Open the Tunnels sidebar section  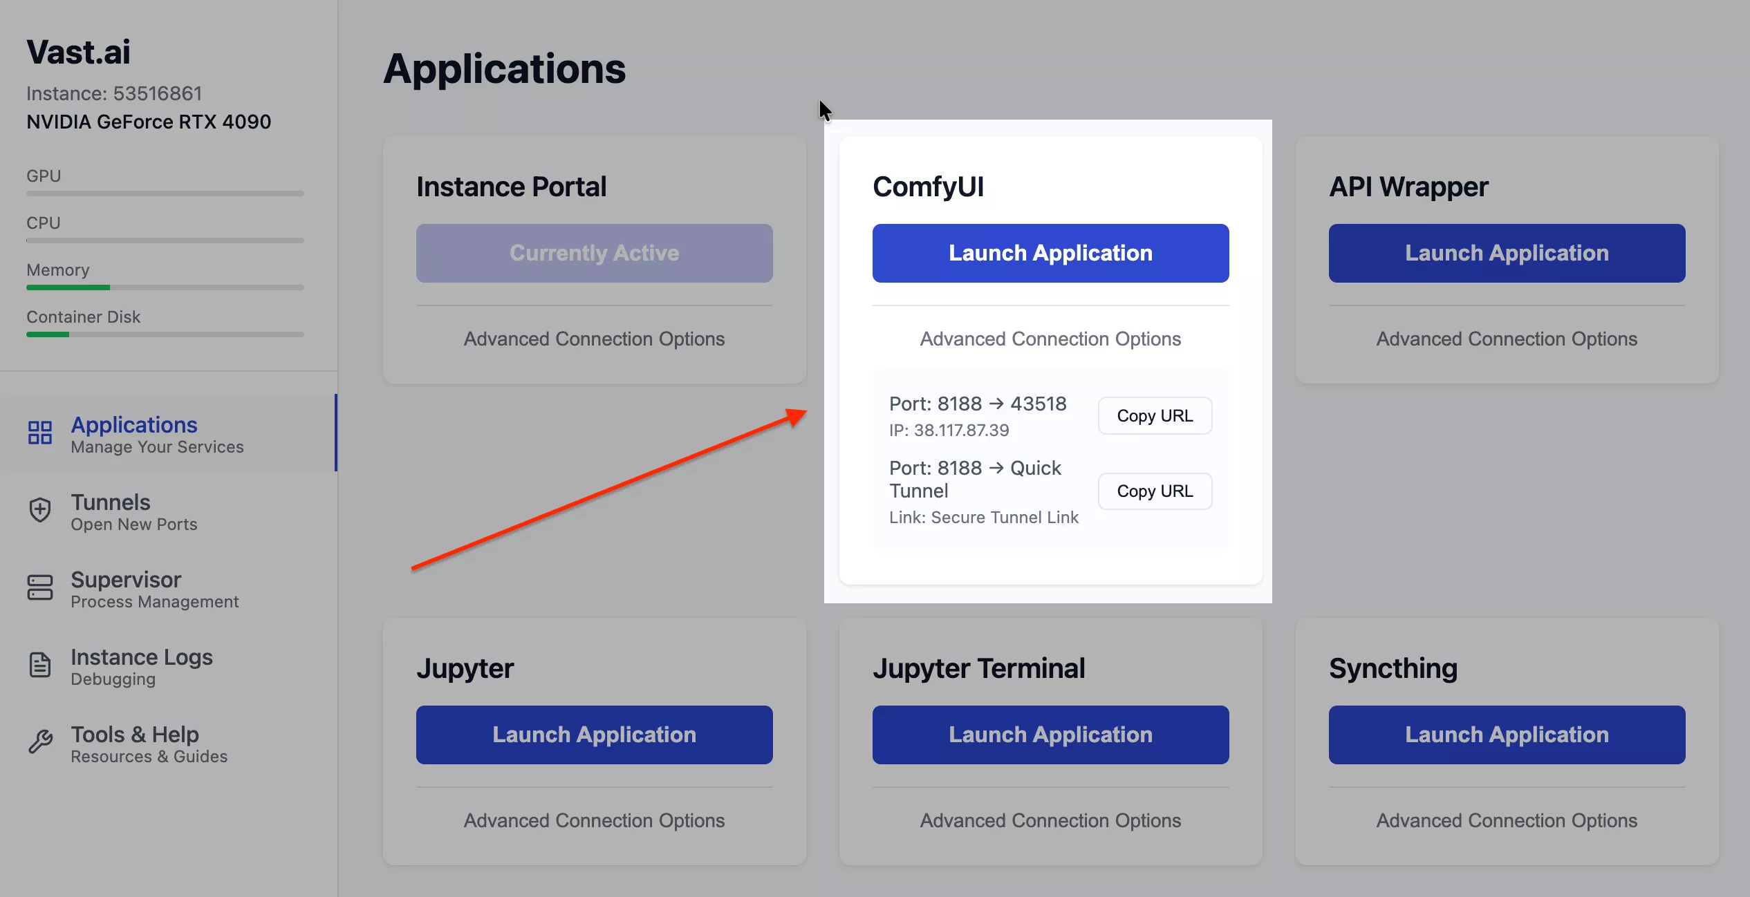point(169,511)
